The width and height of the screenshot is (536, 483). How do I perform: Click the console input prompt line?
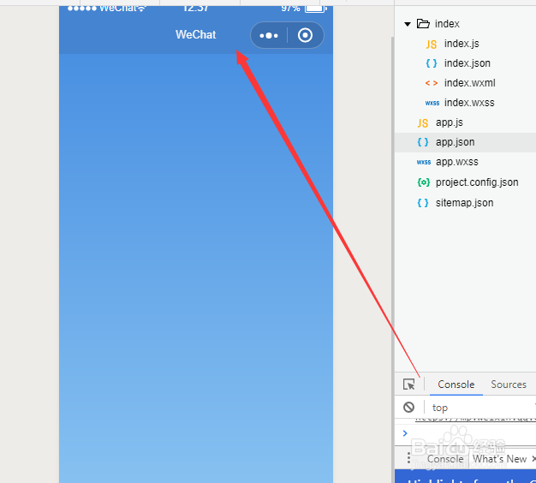(x=465, y=433)
